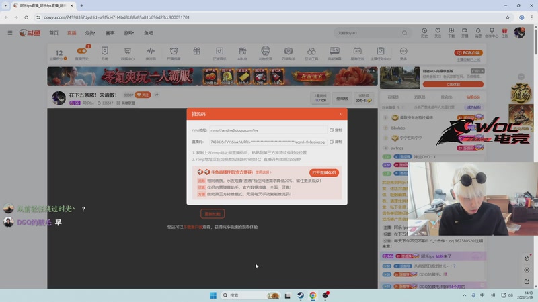This screenshot has height=302, width=538.
Task: Open the 更多 ellipsis icon
Action: 403,54
